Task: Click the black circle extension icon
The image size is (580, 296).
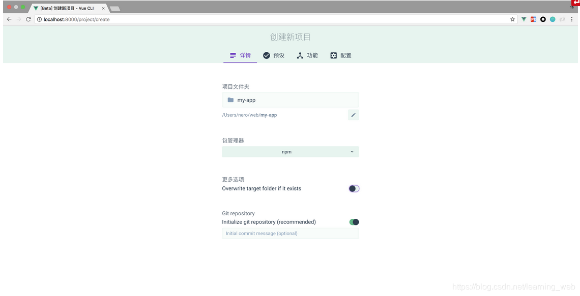Action: pyautogui.click(x=543, y=19)
